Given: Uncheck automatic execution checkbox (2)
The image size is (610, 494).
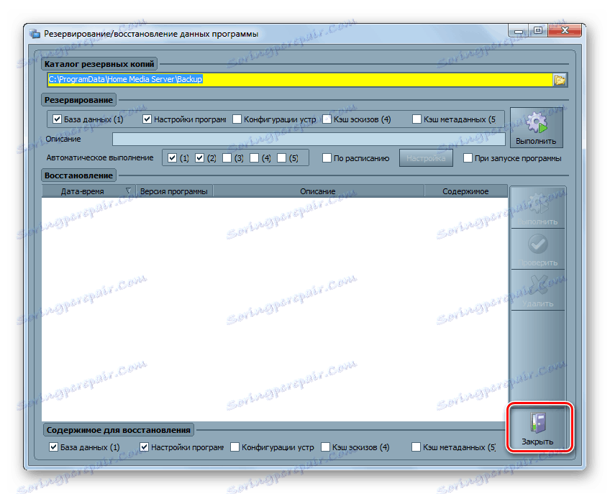Looking at the screenshot, I should (x=199, y=158).
